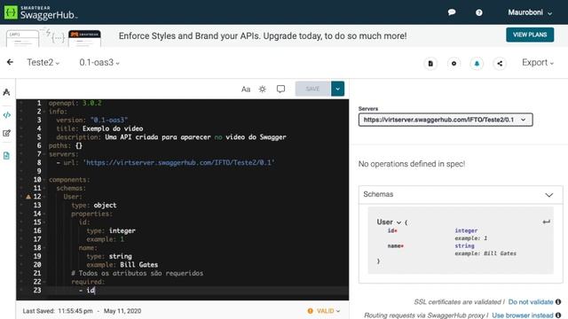Open the Teste2 API dropdown
568x319 pixels.
click(x=43, y=63)
